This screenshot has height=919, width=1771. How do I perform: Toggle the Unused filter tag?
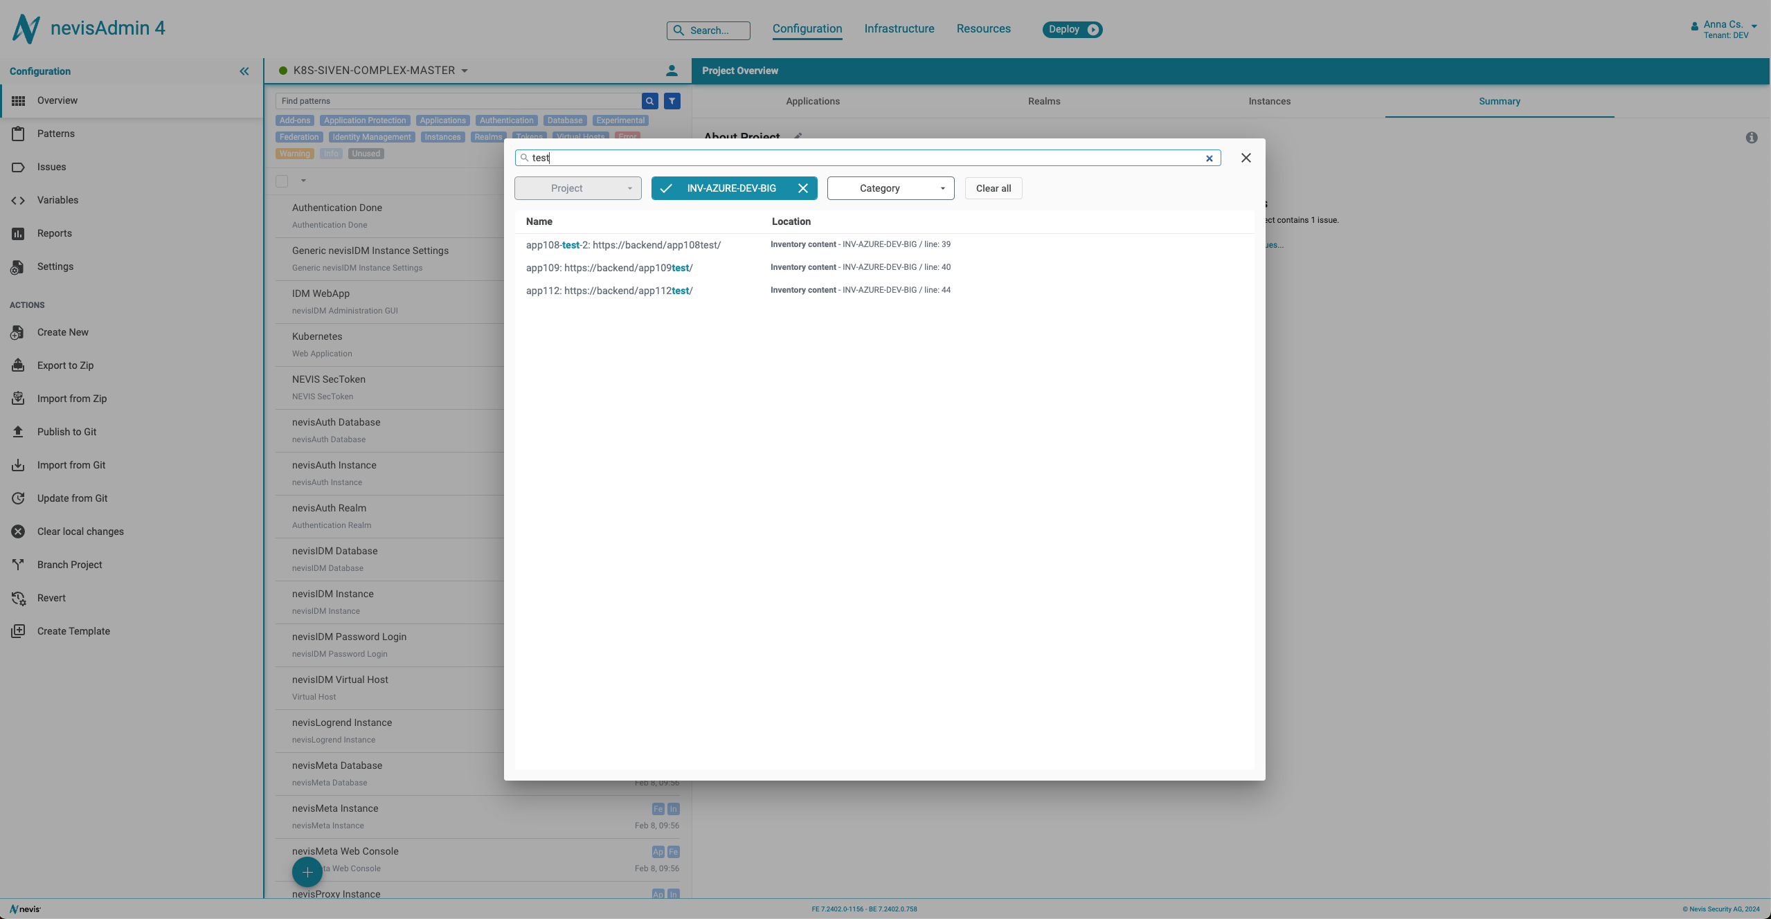(366, 154)
